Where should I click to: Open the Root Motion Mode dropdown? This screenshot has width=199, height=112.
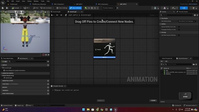(x=187, y=21)
